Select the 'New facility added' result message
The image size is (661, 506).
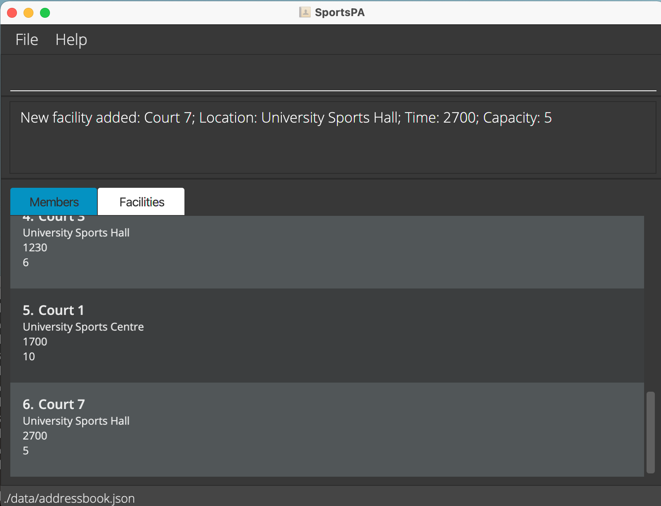tap(286, 118)
